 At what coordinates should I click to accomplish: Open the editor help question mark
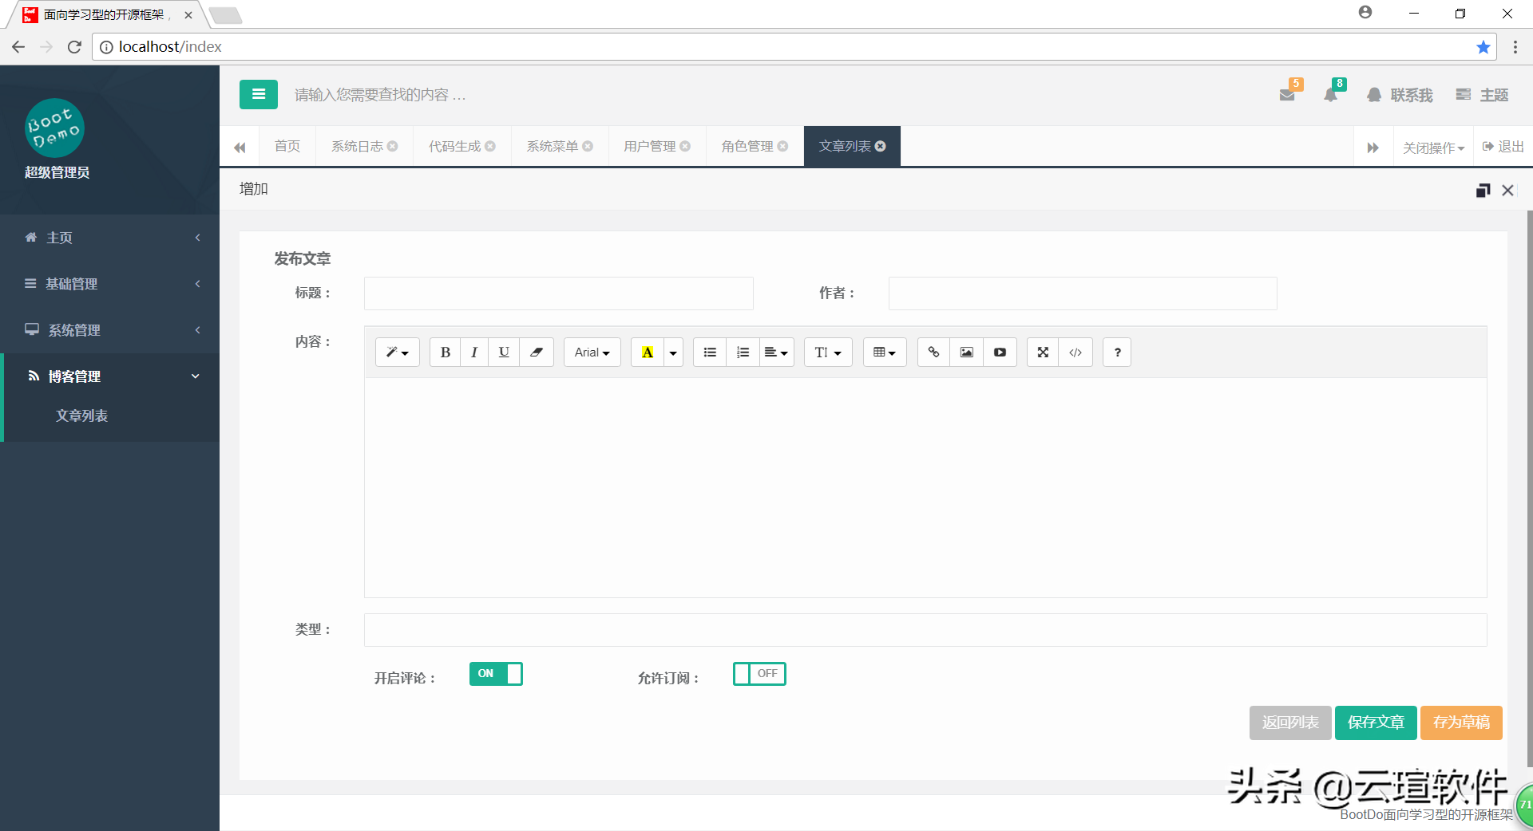click(x=1117, y=352)
